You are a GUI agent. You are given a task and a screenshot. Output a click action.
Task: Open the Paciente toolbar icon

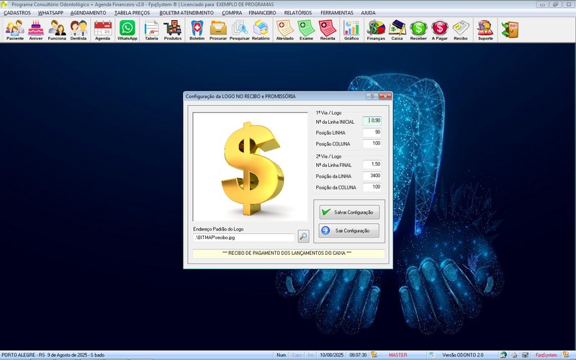(x=15, y=30)
